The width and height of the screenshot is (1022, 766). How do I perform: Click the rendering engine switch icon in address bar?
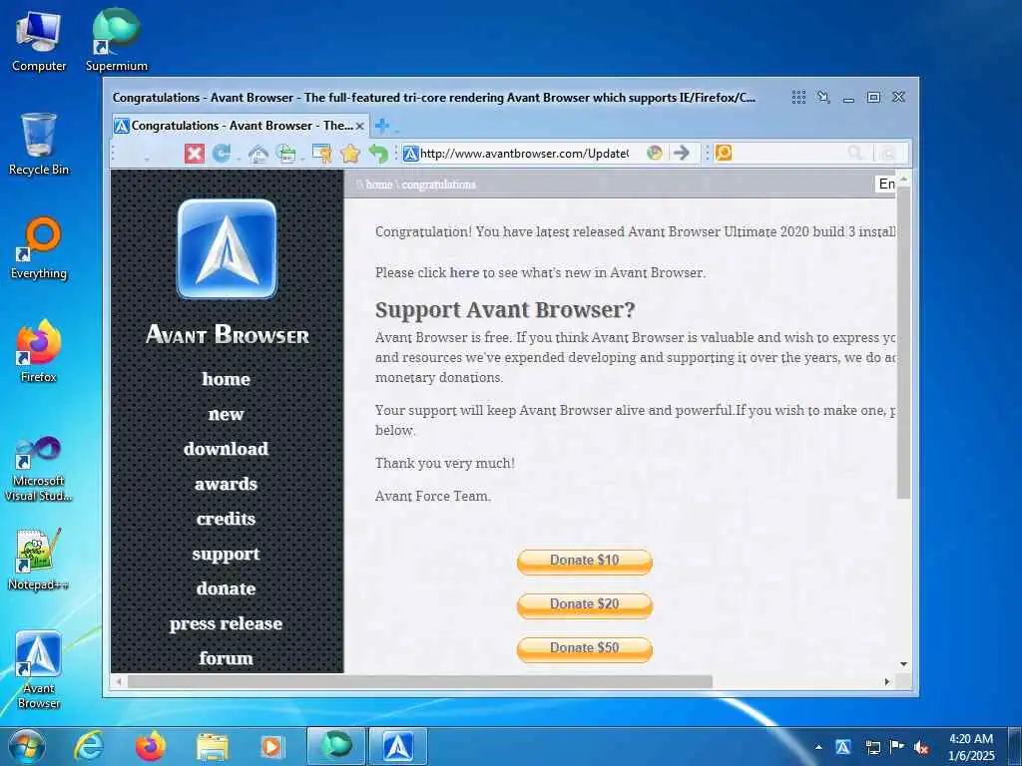655,153
